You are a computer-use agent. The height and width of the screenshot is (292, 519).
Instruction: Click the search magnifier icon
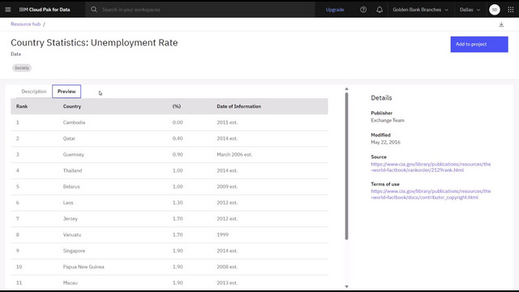(94, 10)
